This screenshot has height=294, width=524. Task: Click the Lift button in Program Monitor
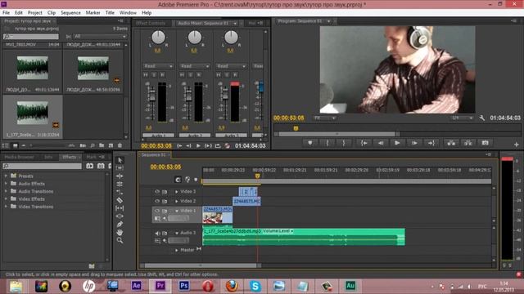(451, 143)
